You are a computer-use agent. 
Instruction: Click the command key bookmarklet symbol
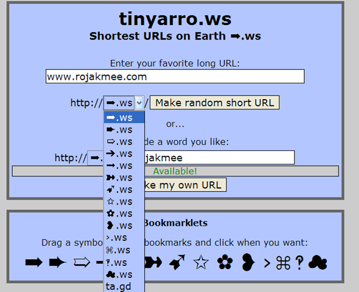284,262
